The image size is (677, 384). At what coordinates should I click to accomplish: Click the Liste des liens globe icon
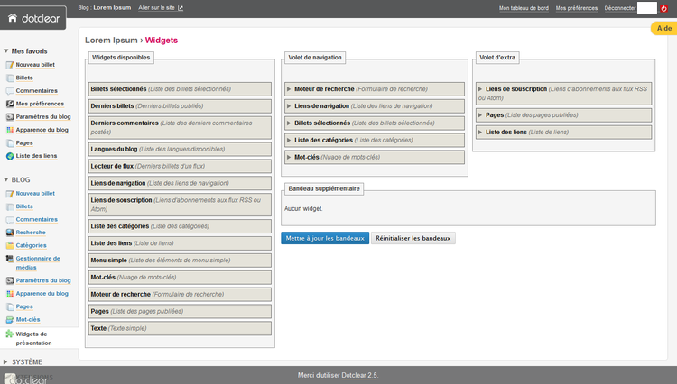(x=10, y=156)
